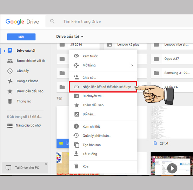The image size is (193, 190).
Task: Choose 'Xóa' from the context menu
Action: pyautogui.click(x=103, y=166)
